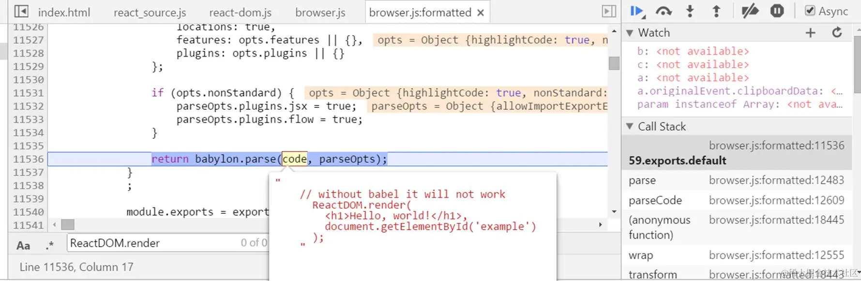Open link browser.js:formatted:18445
Screen dimensions: 861x281
pos(776,220)
